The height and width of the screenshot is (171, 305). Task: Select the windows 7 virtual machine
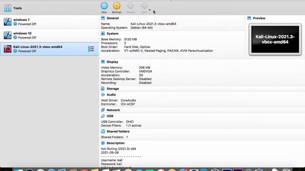click(x=50, y=22)
